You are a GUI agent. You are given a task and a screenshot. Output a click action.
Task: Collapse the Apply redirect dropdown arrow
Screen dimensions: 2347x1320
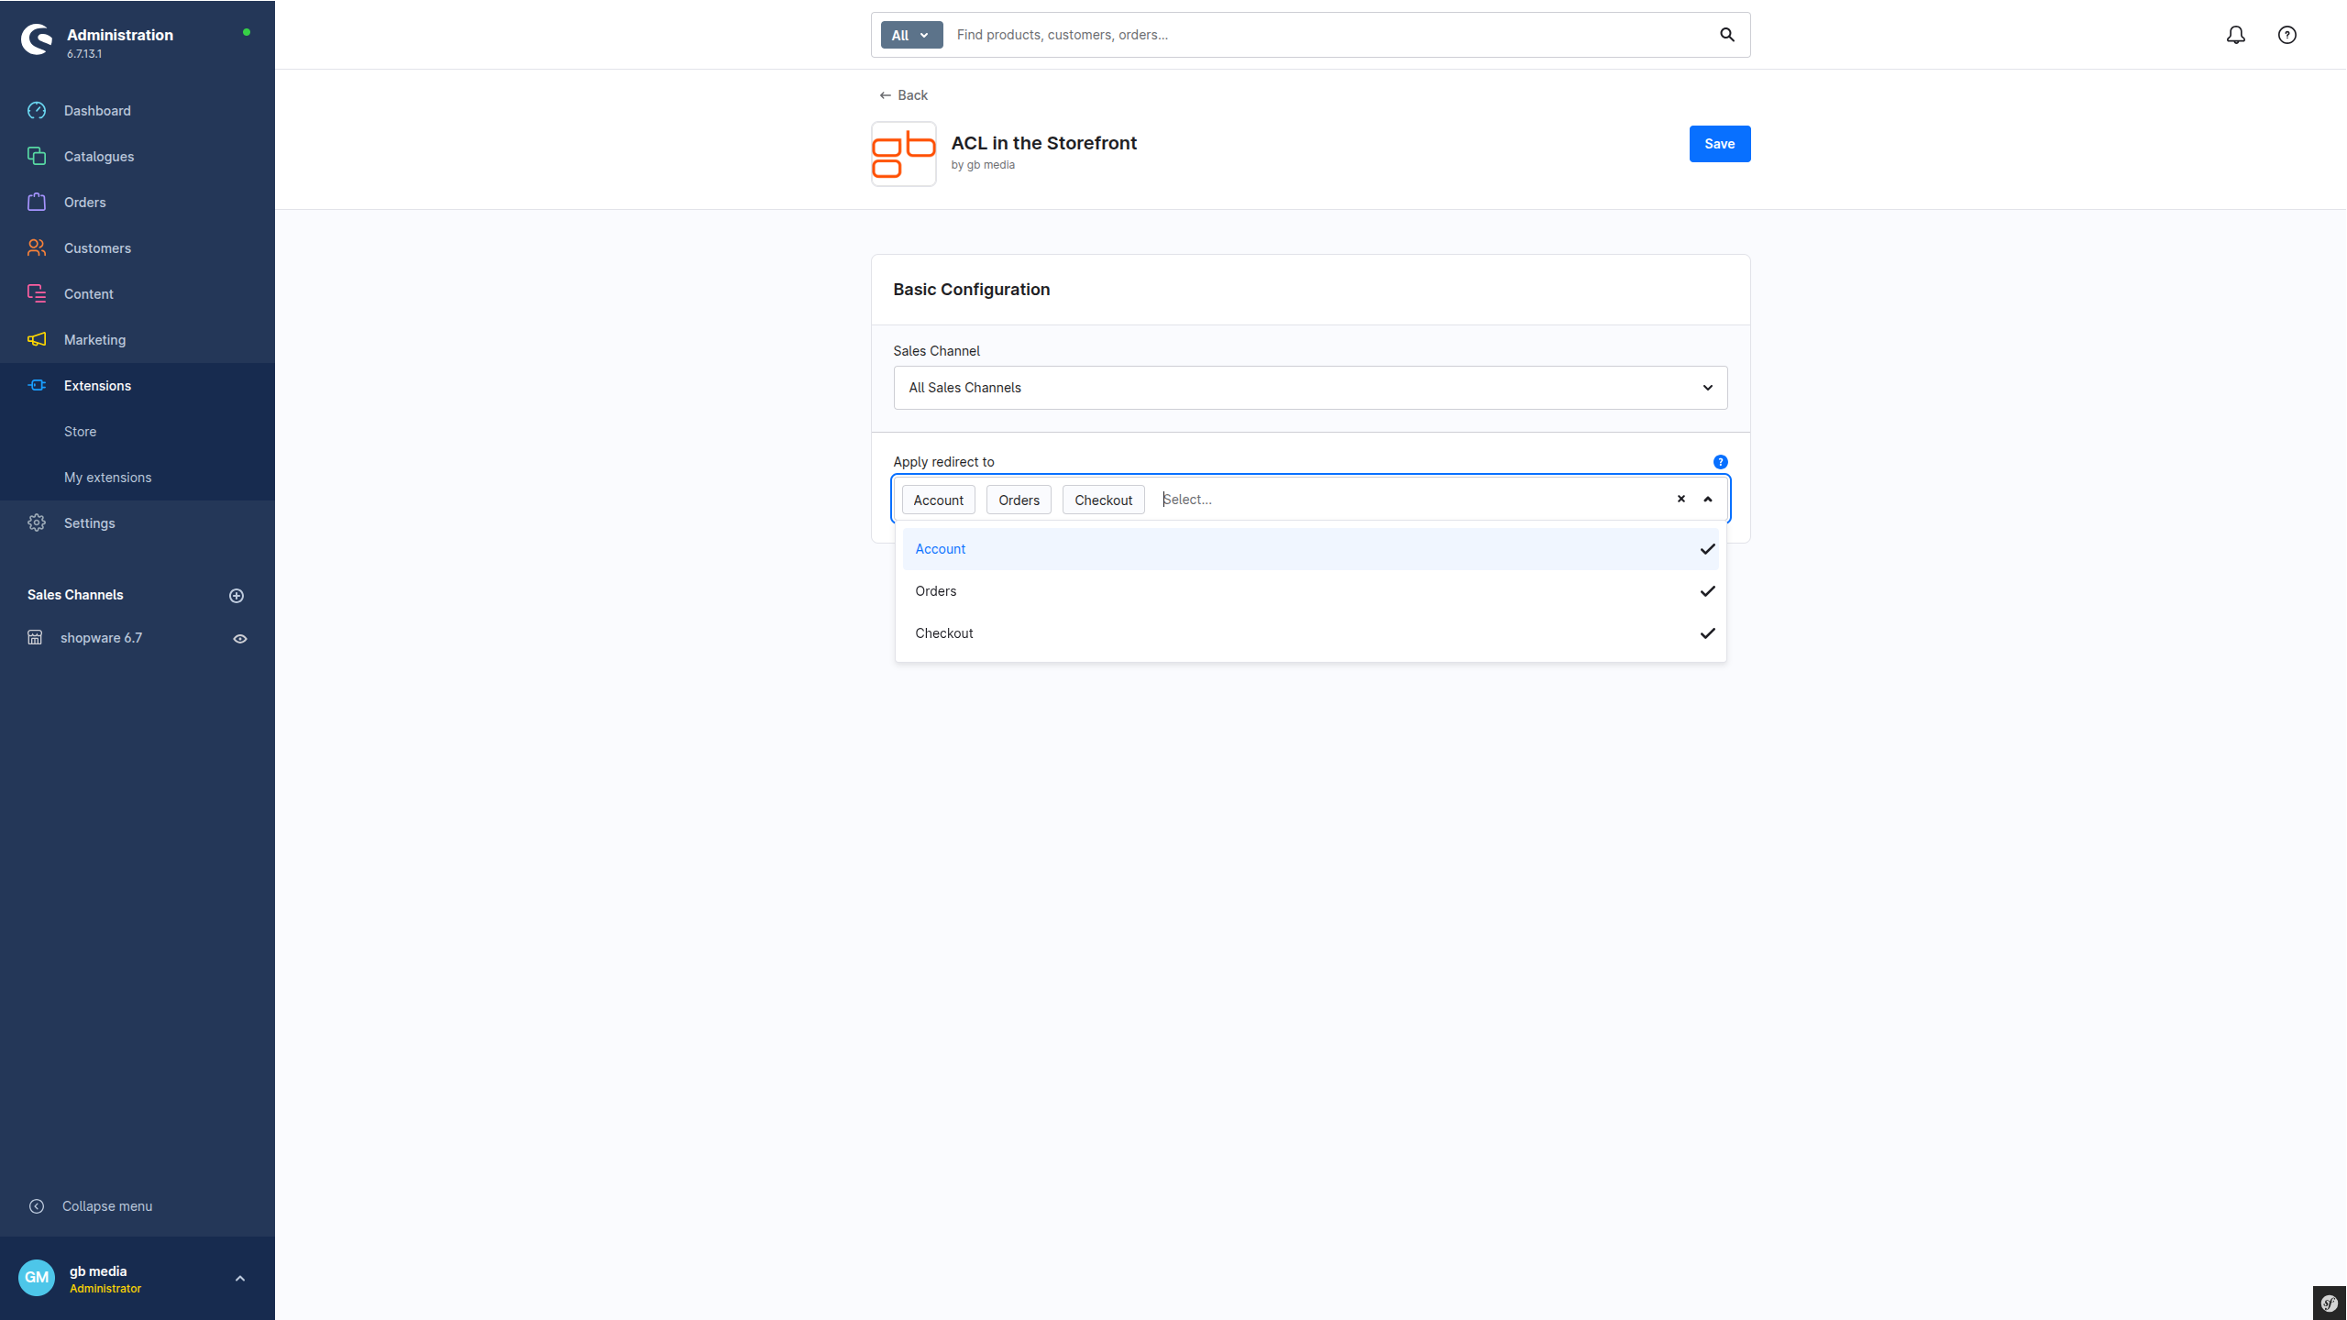pyautogui.click(x=1708, y=500)
